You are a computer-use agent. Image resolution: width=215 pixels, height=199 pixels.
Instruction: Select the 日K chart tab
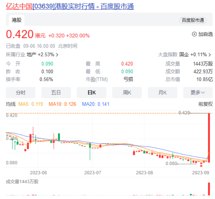[x=92, y=93]
